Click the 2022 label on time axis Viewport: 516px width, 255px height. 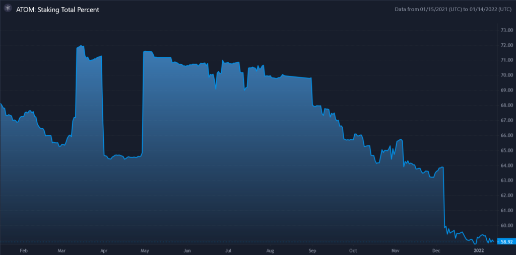pos(479,251)
